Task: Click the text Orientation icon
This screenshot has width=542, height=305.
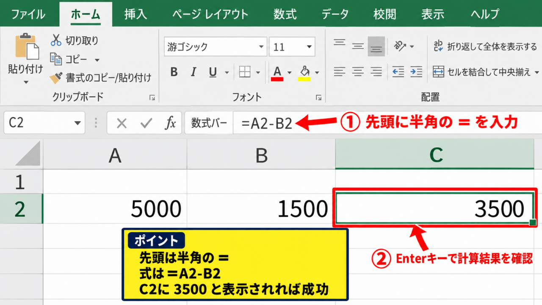Action: [x=400, y=46]
